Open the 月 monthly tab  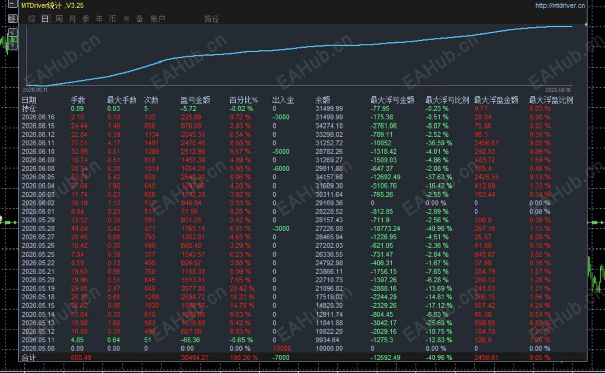[72, 19]
